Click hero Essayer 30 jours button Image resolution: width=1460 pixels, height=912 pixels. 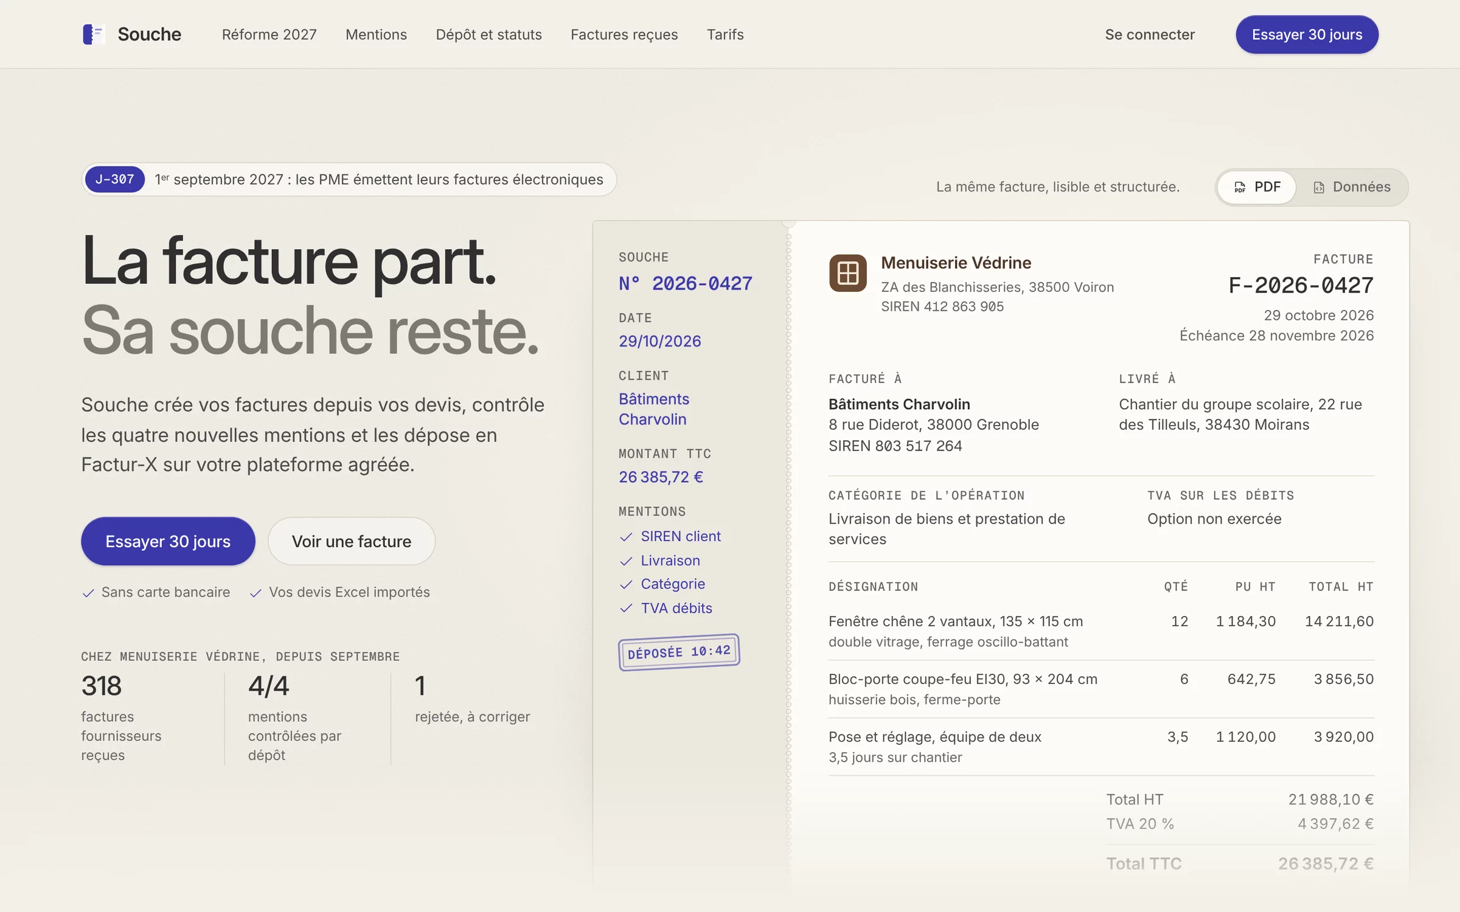pyautogui.click(x=168, y=541)
